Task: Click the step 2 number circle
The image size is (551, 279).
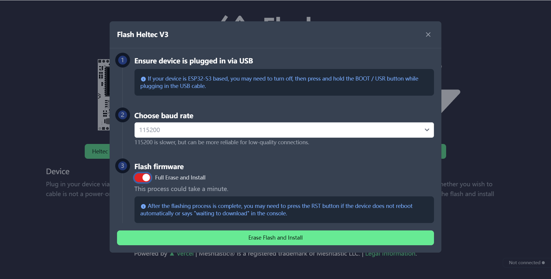Action: pos(122,115)
